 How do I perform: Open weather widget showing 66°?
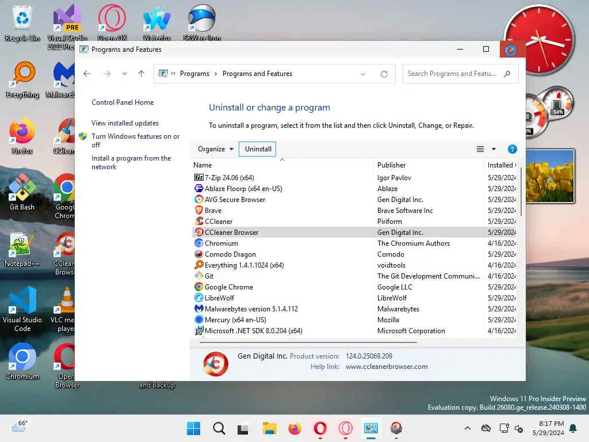tap(19, 426)
